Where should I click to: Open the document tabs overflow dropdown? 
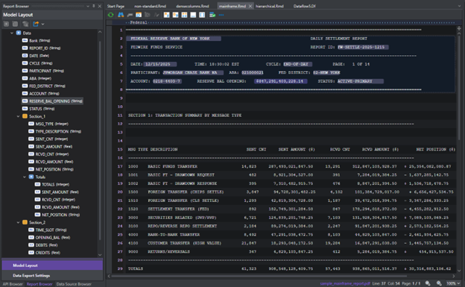459,6
